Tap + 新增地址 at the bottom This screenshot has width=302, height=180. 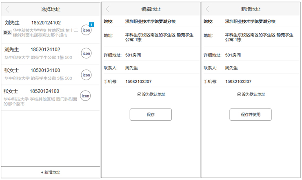pyautogui.click(x=51, y=172)
